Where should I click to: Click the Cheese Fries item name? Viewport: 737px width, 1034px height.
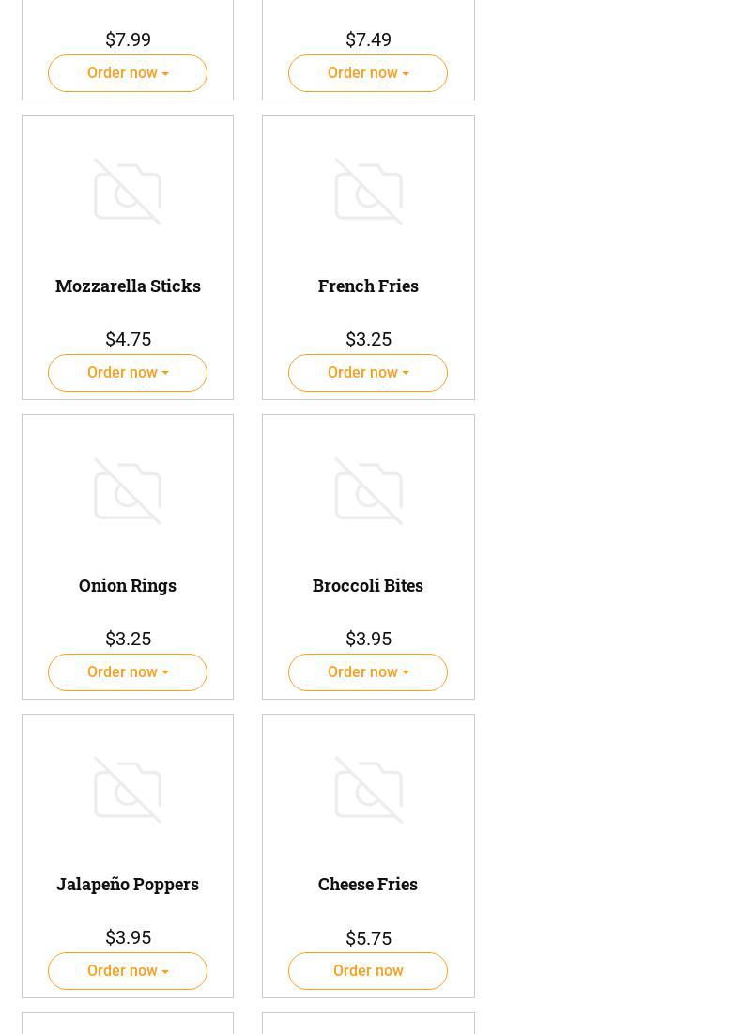tap(368, 884)
